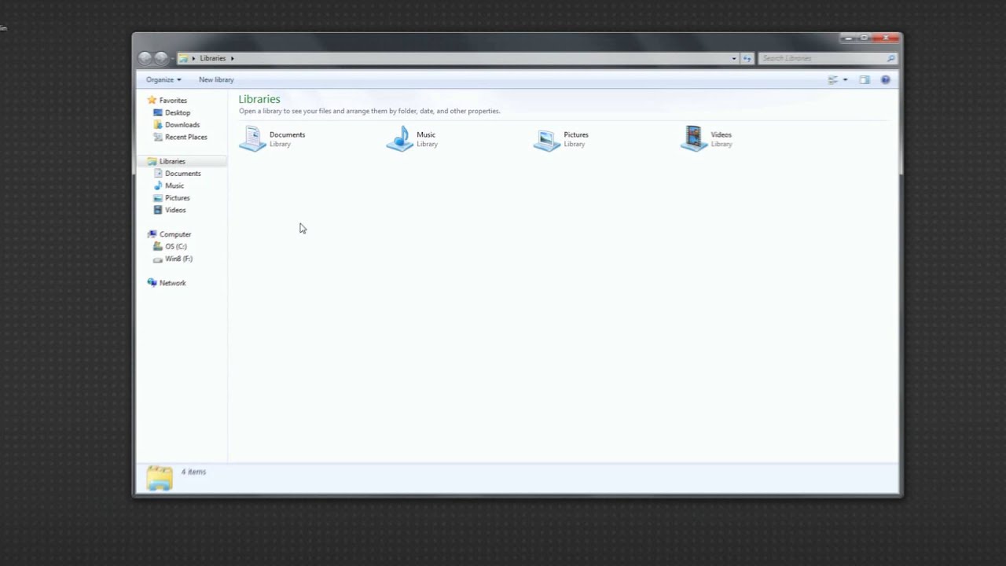Select the Network node
1006x566 pixels.
tap(172, 282)
